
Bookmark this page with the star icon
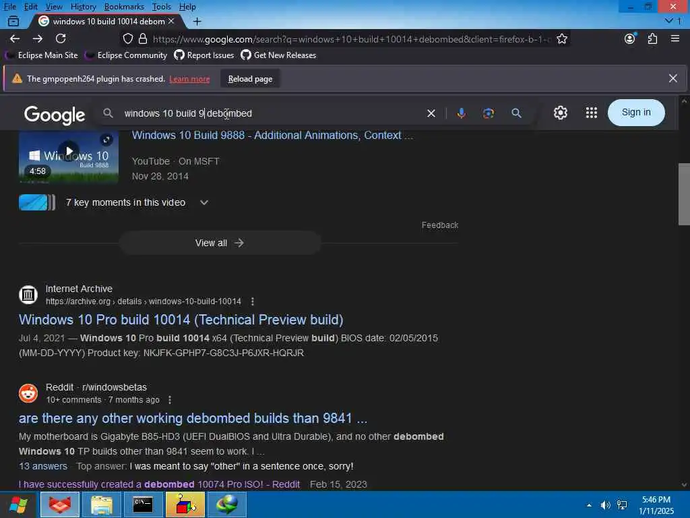(562, 38)
